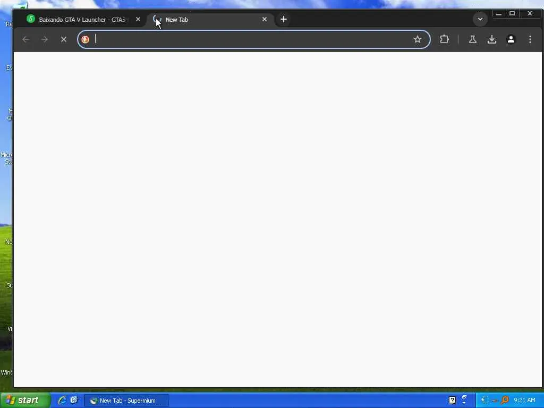
Task: Launch Internet Explorer from Quick Launch
Action: [x=63, y=400]
